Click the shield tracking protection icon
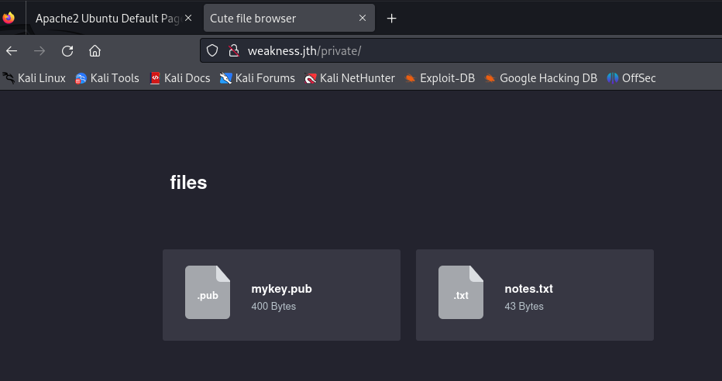Image resolution: width=722 pixels, height=381 pixels. (x=213, y=51)
